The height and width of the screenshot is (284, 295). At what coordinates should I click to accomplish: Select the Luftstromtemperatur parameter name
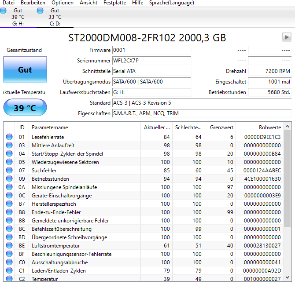[x=55, y=245]
